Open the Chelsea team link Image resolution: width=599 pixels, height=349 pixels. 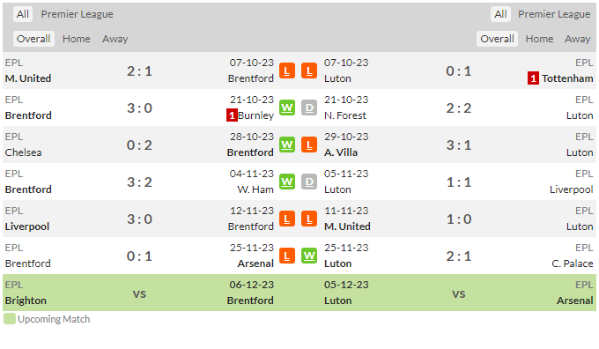click(23, 152)
